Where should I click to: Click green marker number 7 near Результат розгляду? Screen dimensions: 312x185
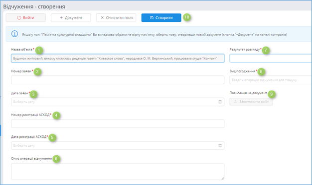point(266,50)
